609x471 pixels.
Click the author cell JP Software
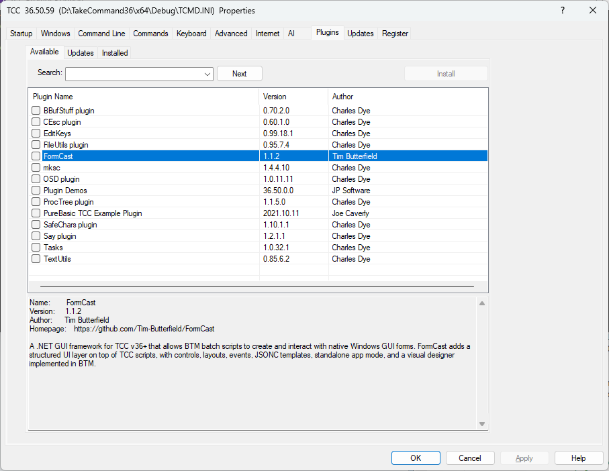click(351, 191)
